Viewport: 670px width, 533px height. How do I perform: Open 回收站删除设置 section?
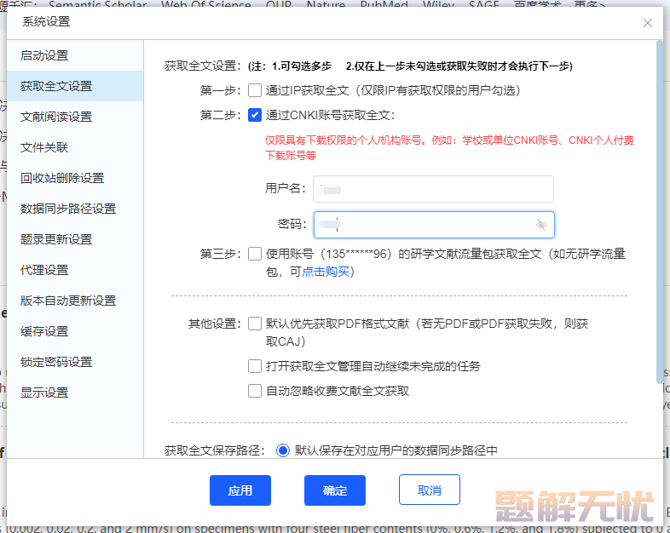point(75,178)
